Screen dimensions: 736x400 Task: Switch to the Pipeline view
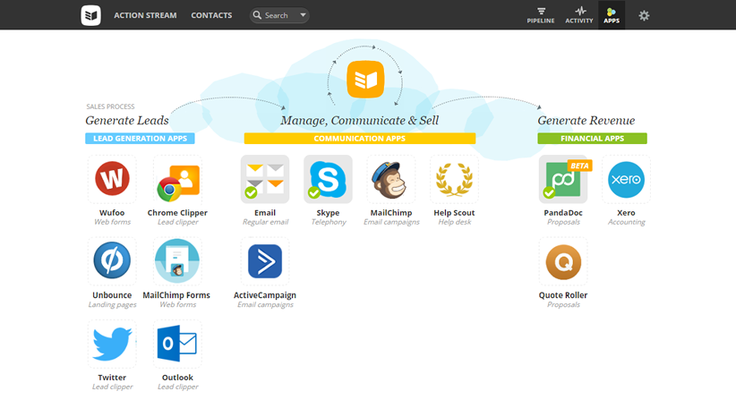[x=541, y=15]
